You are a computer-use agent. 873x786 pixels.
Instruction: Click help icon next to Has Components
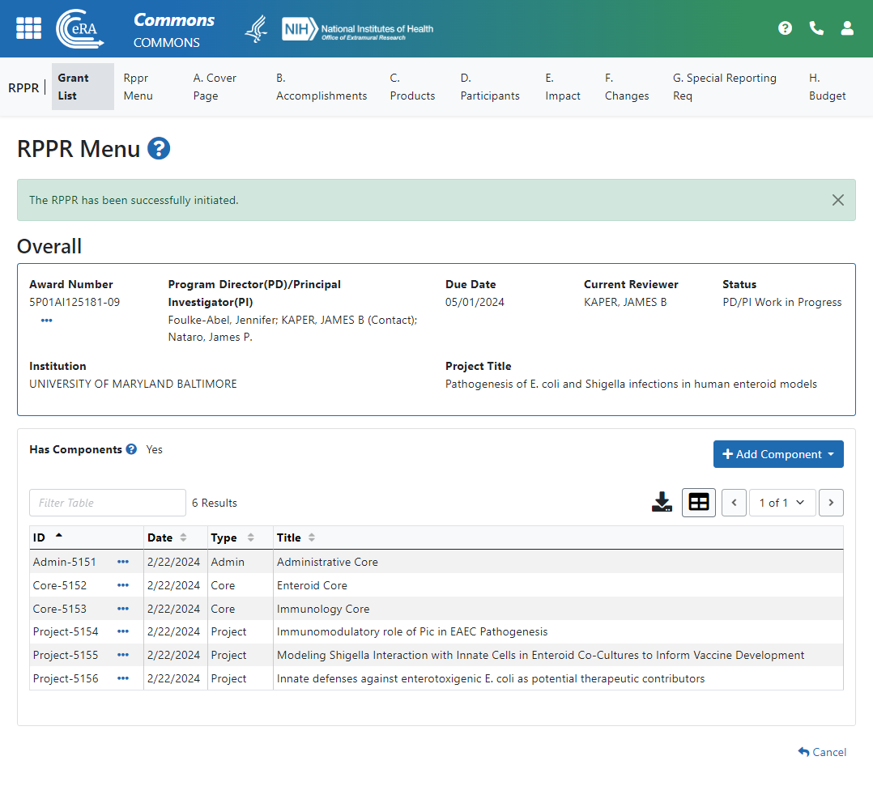131,450
